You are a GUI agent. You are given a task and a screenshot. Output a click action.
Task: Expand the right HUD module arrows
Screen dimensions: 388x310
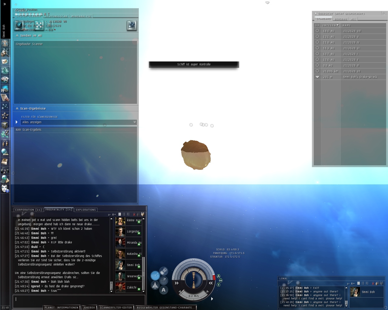coord(211,283)
